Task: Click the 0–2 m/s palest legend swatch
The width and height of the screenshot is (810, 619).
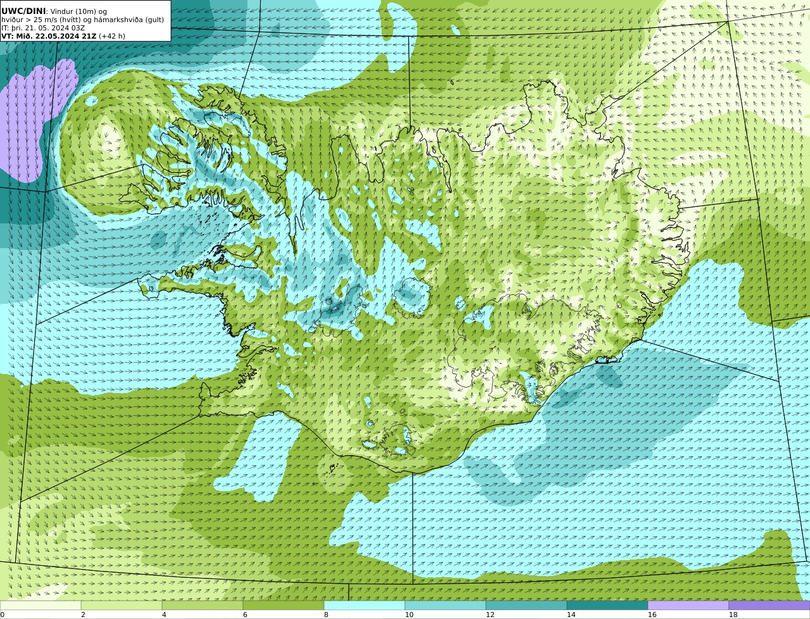Action: pos(40,606)
